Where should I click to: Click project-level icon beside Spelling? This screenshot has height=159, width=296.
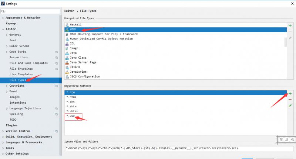pos(57,114)
